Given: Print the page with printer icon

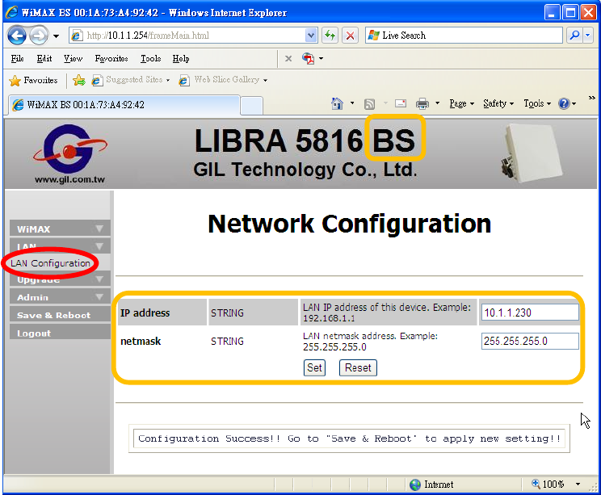Looking at the screenshot, I should (422, 103).
